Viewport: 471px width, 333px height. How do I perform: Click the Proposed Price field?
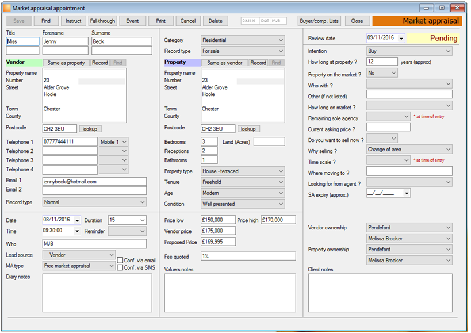pyautogui.click(x=218, y=242)
